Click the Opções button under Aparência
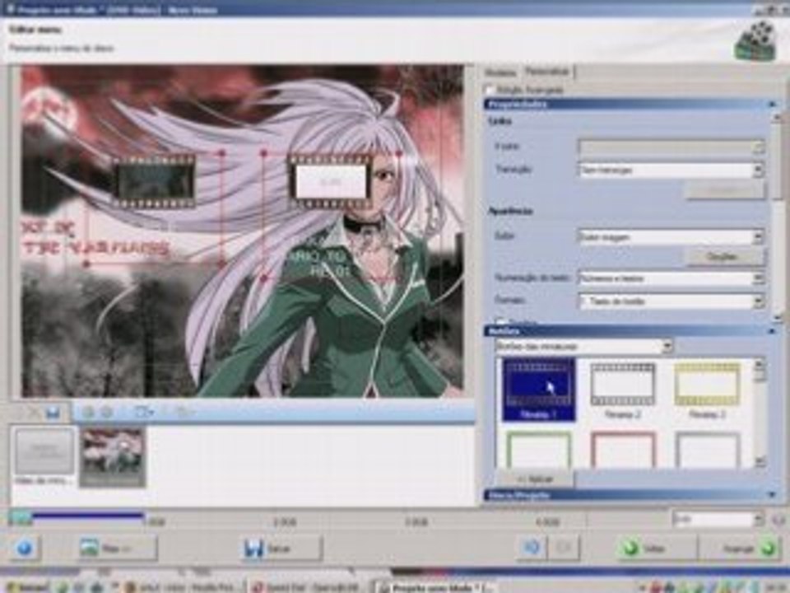790x593 pixels. 723,257
